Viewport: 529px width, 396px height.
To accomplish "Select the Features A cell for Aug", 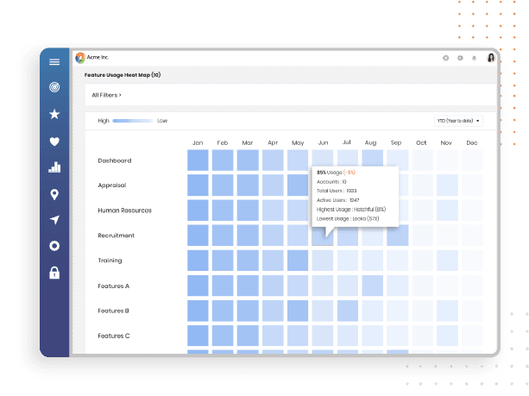I will pos(373,286).
